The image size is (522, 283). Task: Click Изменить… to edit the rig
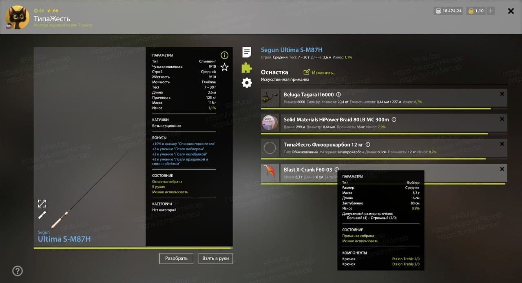point(320,72)
